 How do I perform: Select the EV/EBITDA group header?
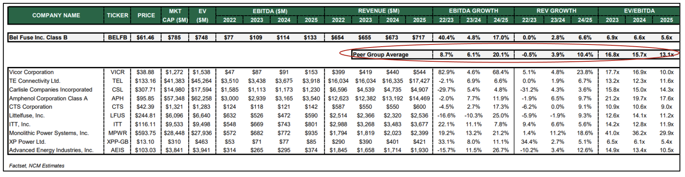tap(640, 11)
